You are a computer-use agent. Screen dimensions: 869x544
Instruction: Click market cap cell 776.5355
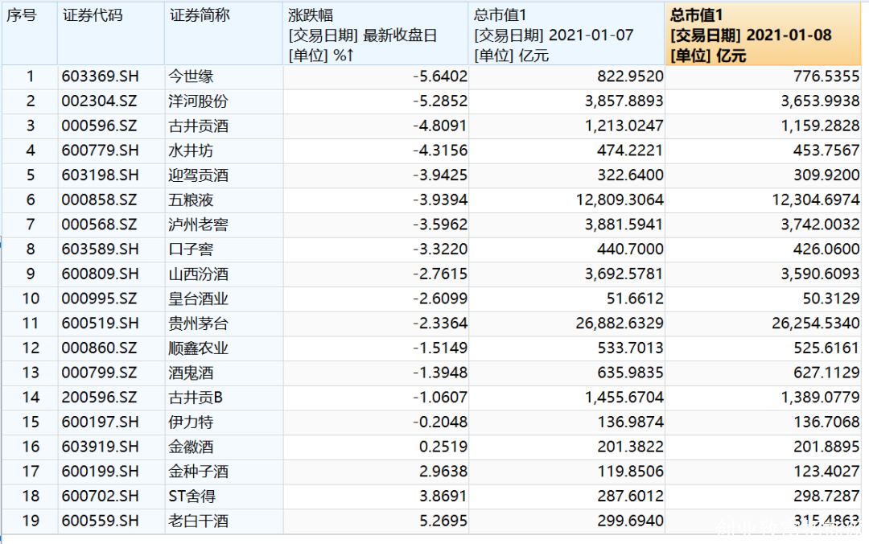tap(826, 76)
